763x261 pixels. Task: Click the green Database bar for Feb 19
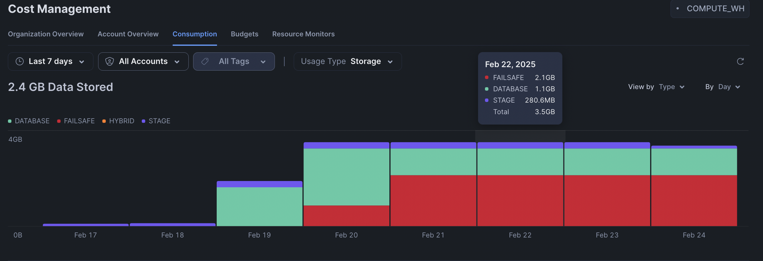[259, 206]
